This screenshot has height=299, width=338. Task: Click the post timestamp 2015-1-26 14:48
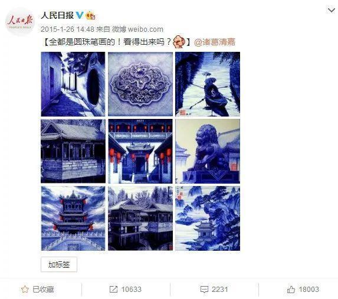pyautogui.click(x=67, y=29)
